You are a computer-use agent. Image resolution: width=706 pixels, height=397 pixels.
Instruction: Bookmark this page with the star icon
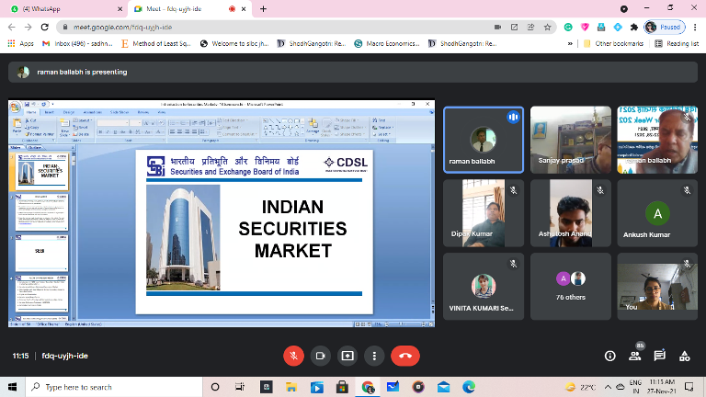(x=548, y=27)
